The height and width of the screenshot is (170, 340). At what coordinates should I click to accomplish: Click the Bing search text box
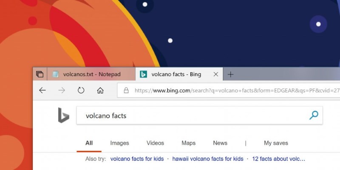click(x=191, y=115)
